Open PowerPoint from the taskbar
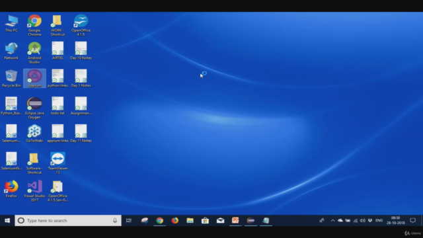This screenshot has width=423, height=238. [235, 220]
